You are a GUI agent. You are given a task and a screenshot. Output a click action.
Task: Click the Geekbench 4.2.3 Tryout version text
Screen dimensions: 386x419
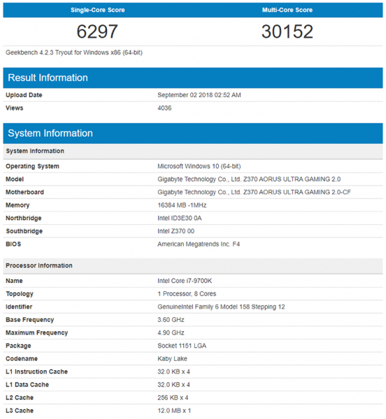click(x=74, y=52)
